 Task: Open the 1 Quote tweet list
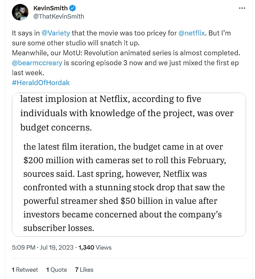coord(57,270)
